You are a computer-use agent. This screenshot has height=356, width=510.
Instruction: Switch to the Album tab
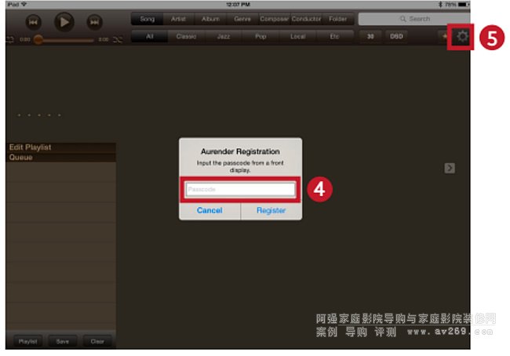(x=210, y=18)
